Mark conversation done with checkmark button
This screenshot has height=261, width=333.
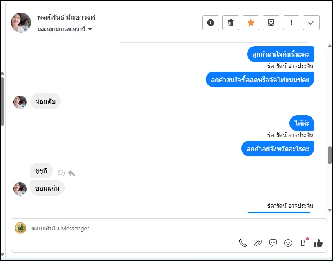(311, 23)
